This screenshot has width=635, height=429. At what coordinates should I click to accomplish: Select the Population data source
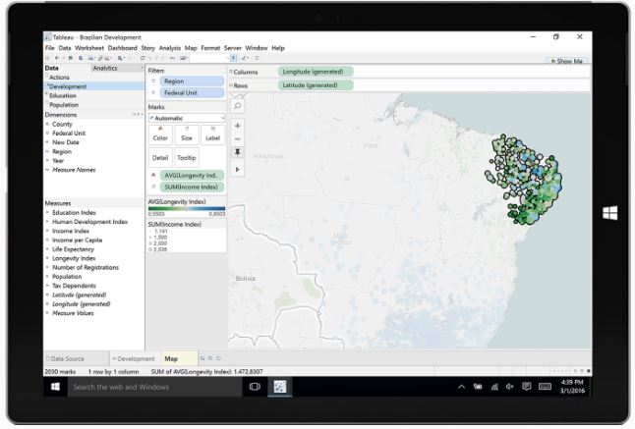tap(64, 105)
